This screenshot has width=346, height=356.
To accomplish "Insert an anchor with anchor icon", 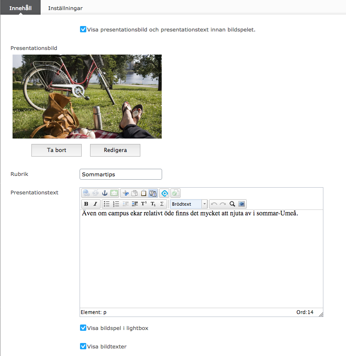I will (x=105, y=193).
